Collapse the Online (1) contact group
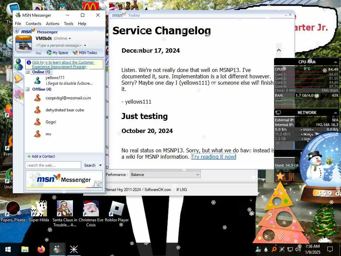This screenshot has width=341, height=256. click(x=28, y=72)
